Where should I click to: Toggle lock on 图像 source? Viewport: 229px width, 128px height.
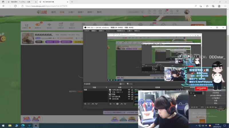click(x=132, y=94)
